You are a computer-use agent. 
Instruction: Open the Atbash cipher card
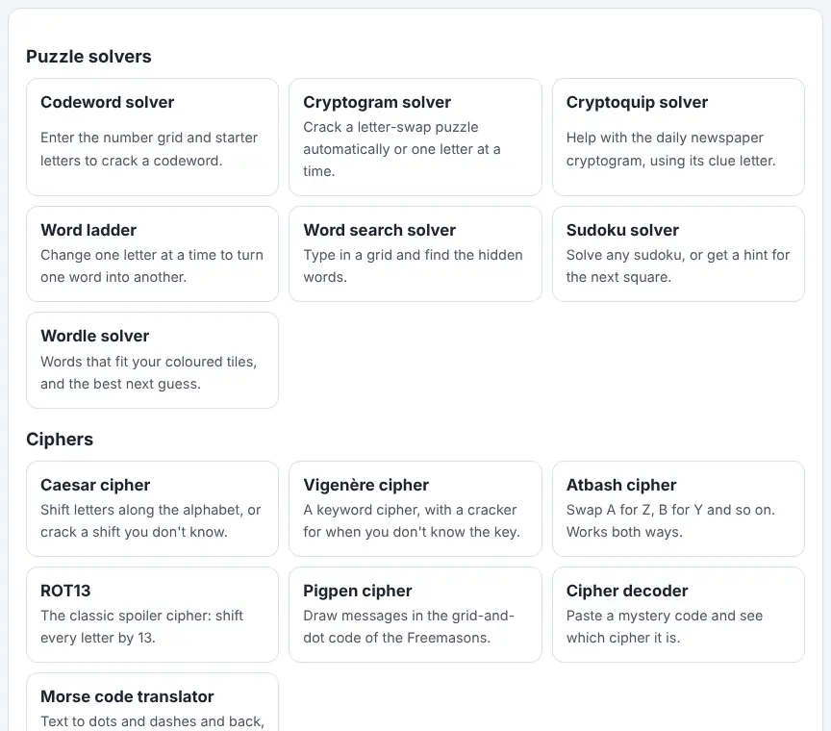coord(678,509)
